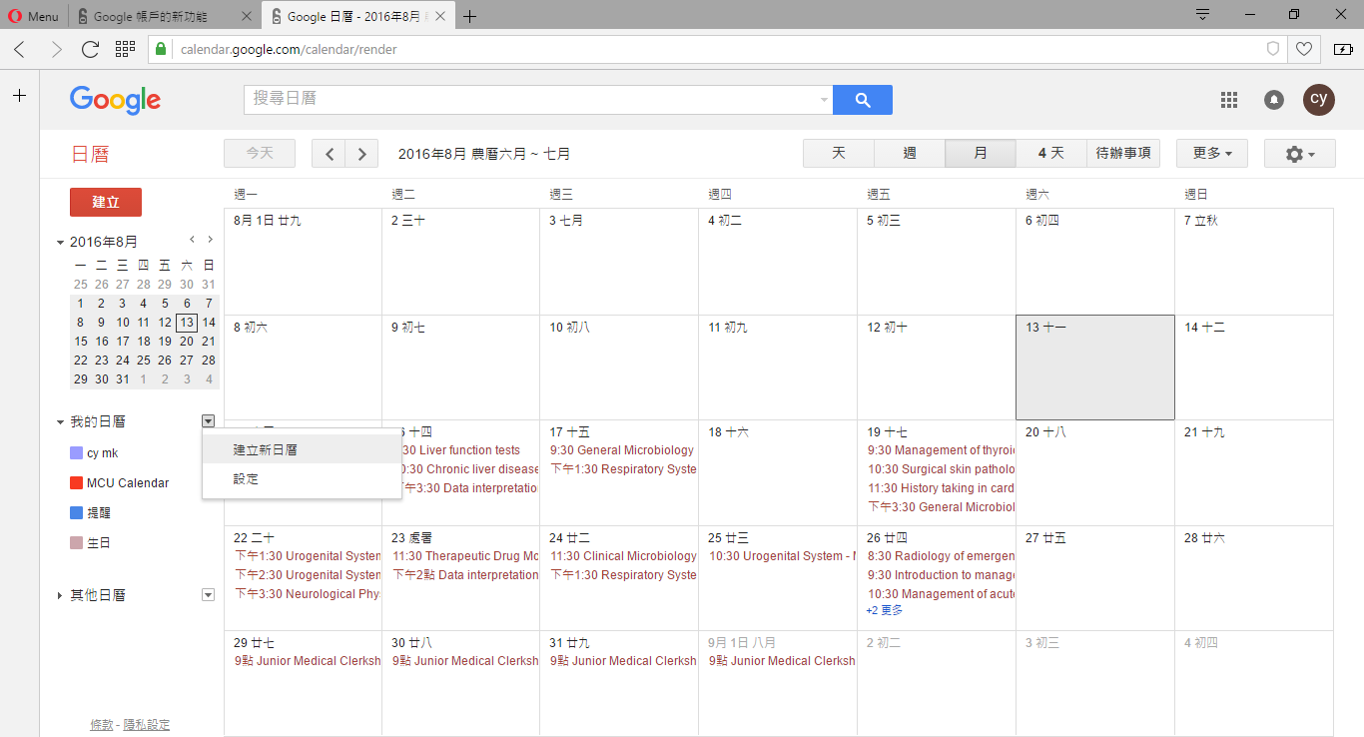Click the 搜尋日曆 search field
1364x737 pixels.
[529, 99]
